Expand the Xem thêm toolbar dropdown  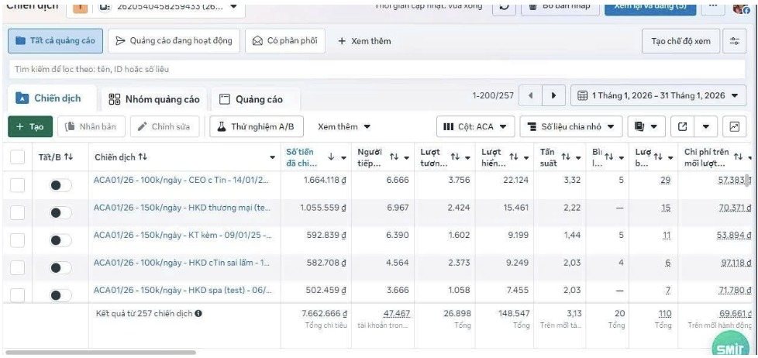pyautogui.click(x=344, y=126)
